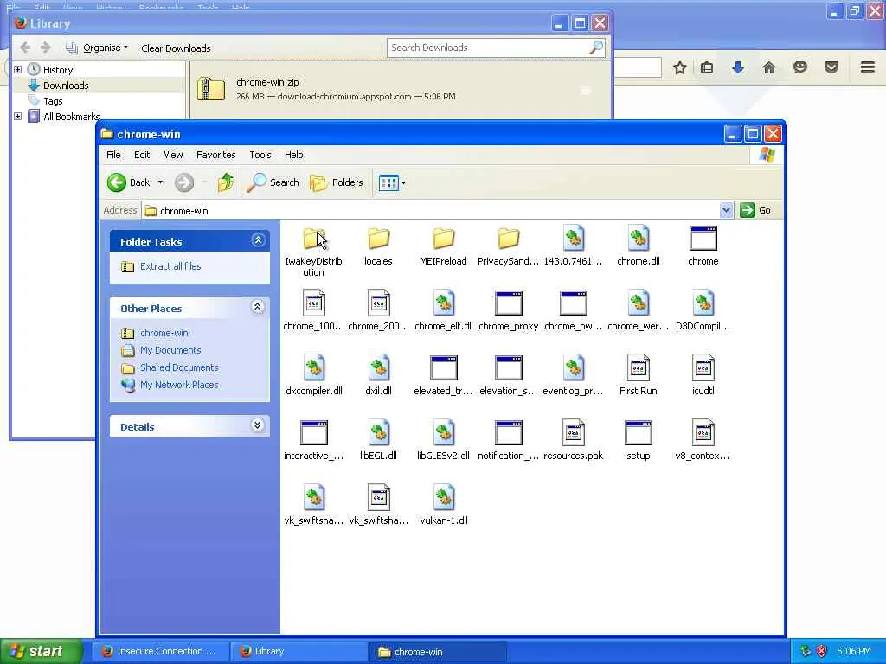The width and height of the screenshot is (886, 664).
Task: Open Firefox hamburger menu
Action: point(868,67)
